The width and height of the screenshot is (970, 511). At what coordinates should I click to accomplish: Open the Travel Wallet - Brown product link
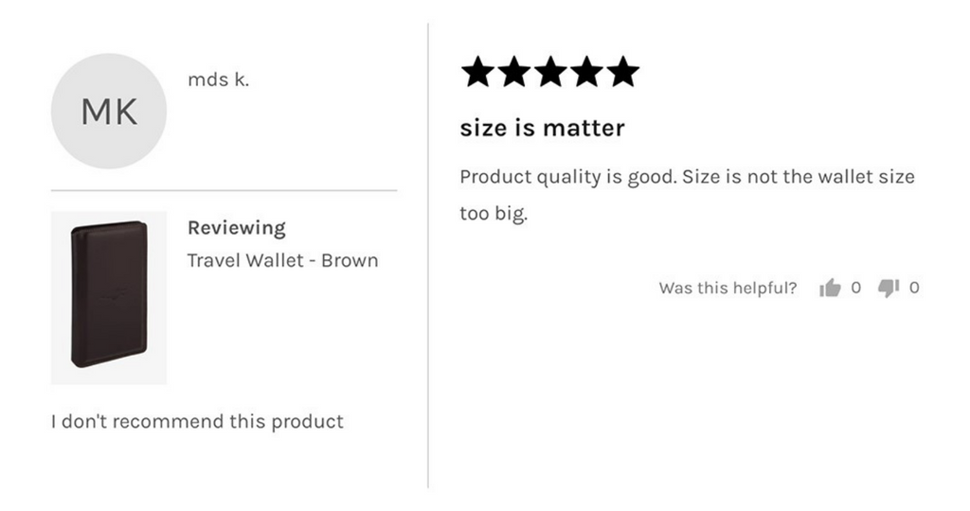coord(282,261)
